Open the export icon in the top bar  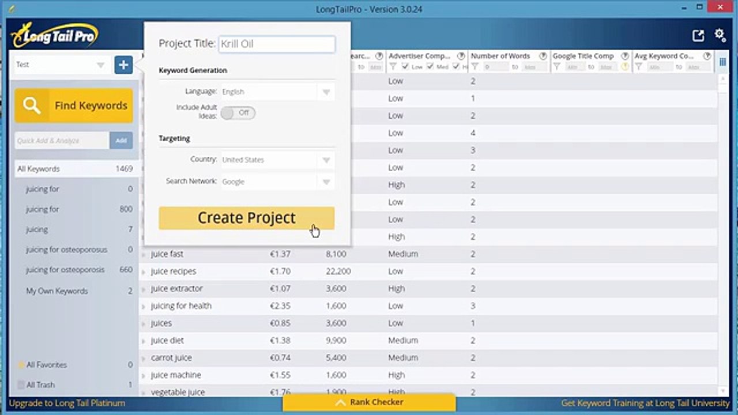[698, 36]
